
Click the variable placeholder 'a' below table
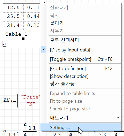(x=4, y=44)
